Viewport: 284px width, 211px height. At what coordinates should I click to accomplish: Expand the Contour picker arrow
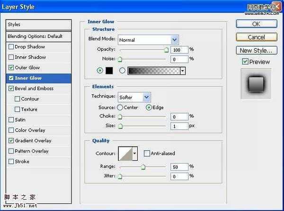pos(135,153)
